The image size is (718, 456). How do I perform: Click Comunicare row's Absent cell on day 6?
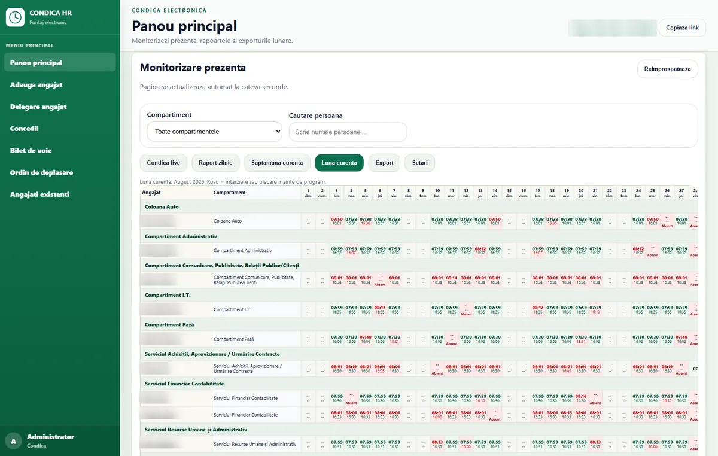(380, 280)
